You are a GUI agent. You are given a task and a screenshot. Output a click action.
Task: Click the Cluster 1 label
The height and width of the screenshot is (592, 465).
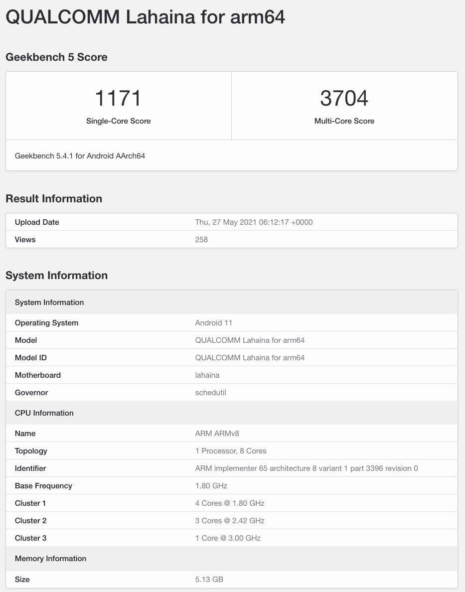tap(30, 503)
